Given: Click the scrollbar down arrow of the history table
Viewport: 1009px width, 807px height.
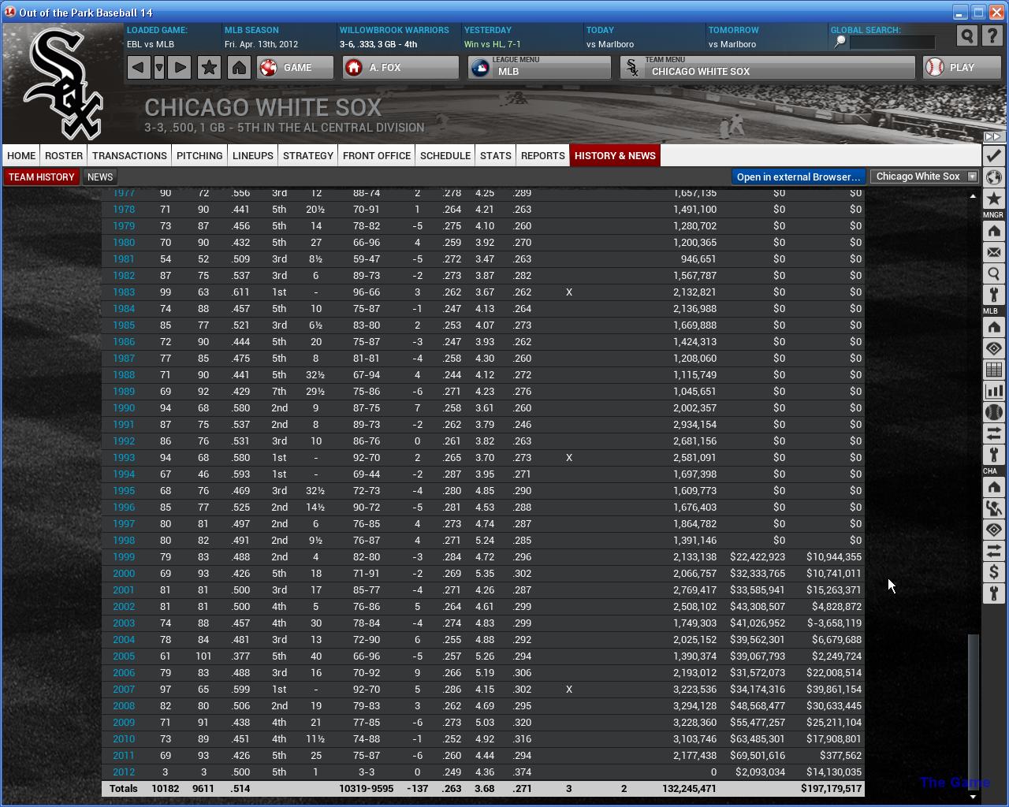Looking at the screenshot, I should tap(973, 796).
